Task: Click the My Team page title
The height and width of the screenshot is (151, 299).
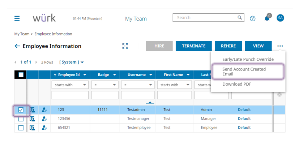Action: click(136, 19)
